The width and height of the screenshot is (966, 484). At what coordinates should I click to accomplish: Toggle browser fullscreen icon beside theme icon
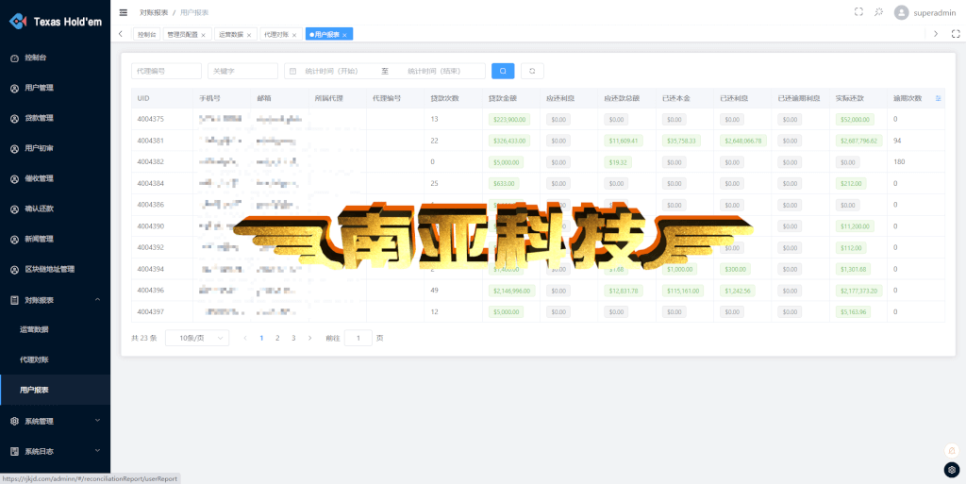pos(858,11)
